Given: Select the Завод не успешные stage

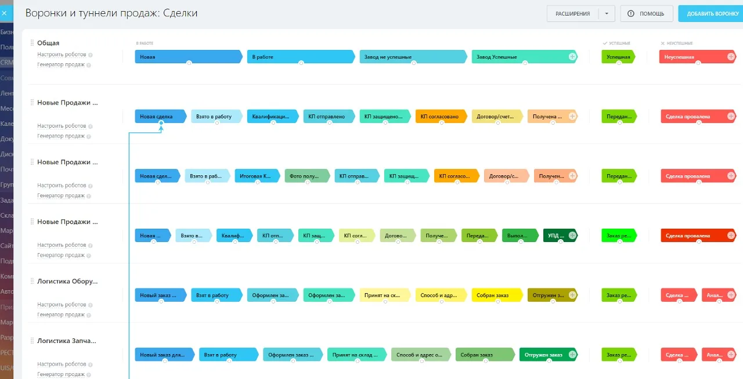Looking at the screenshot, I should point(413,56).
